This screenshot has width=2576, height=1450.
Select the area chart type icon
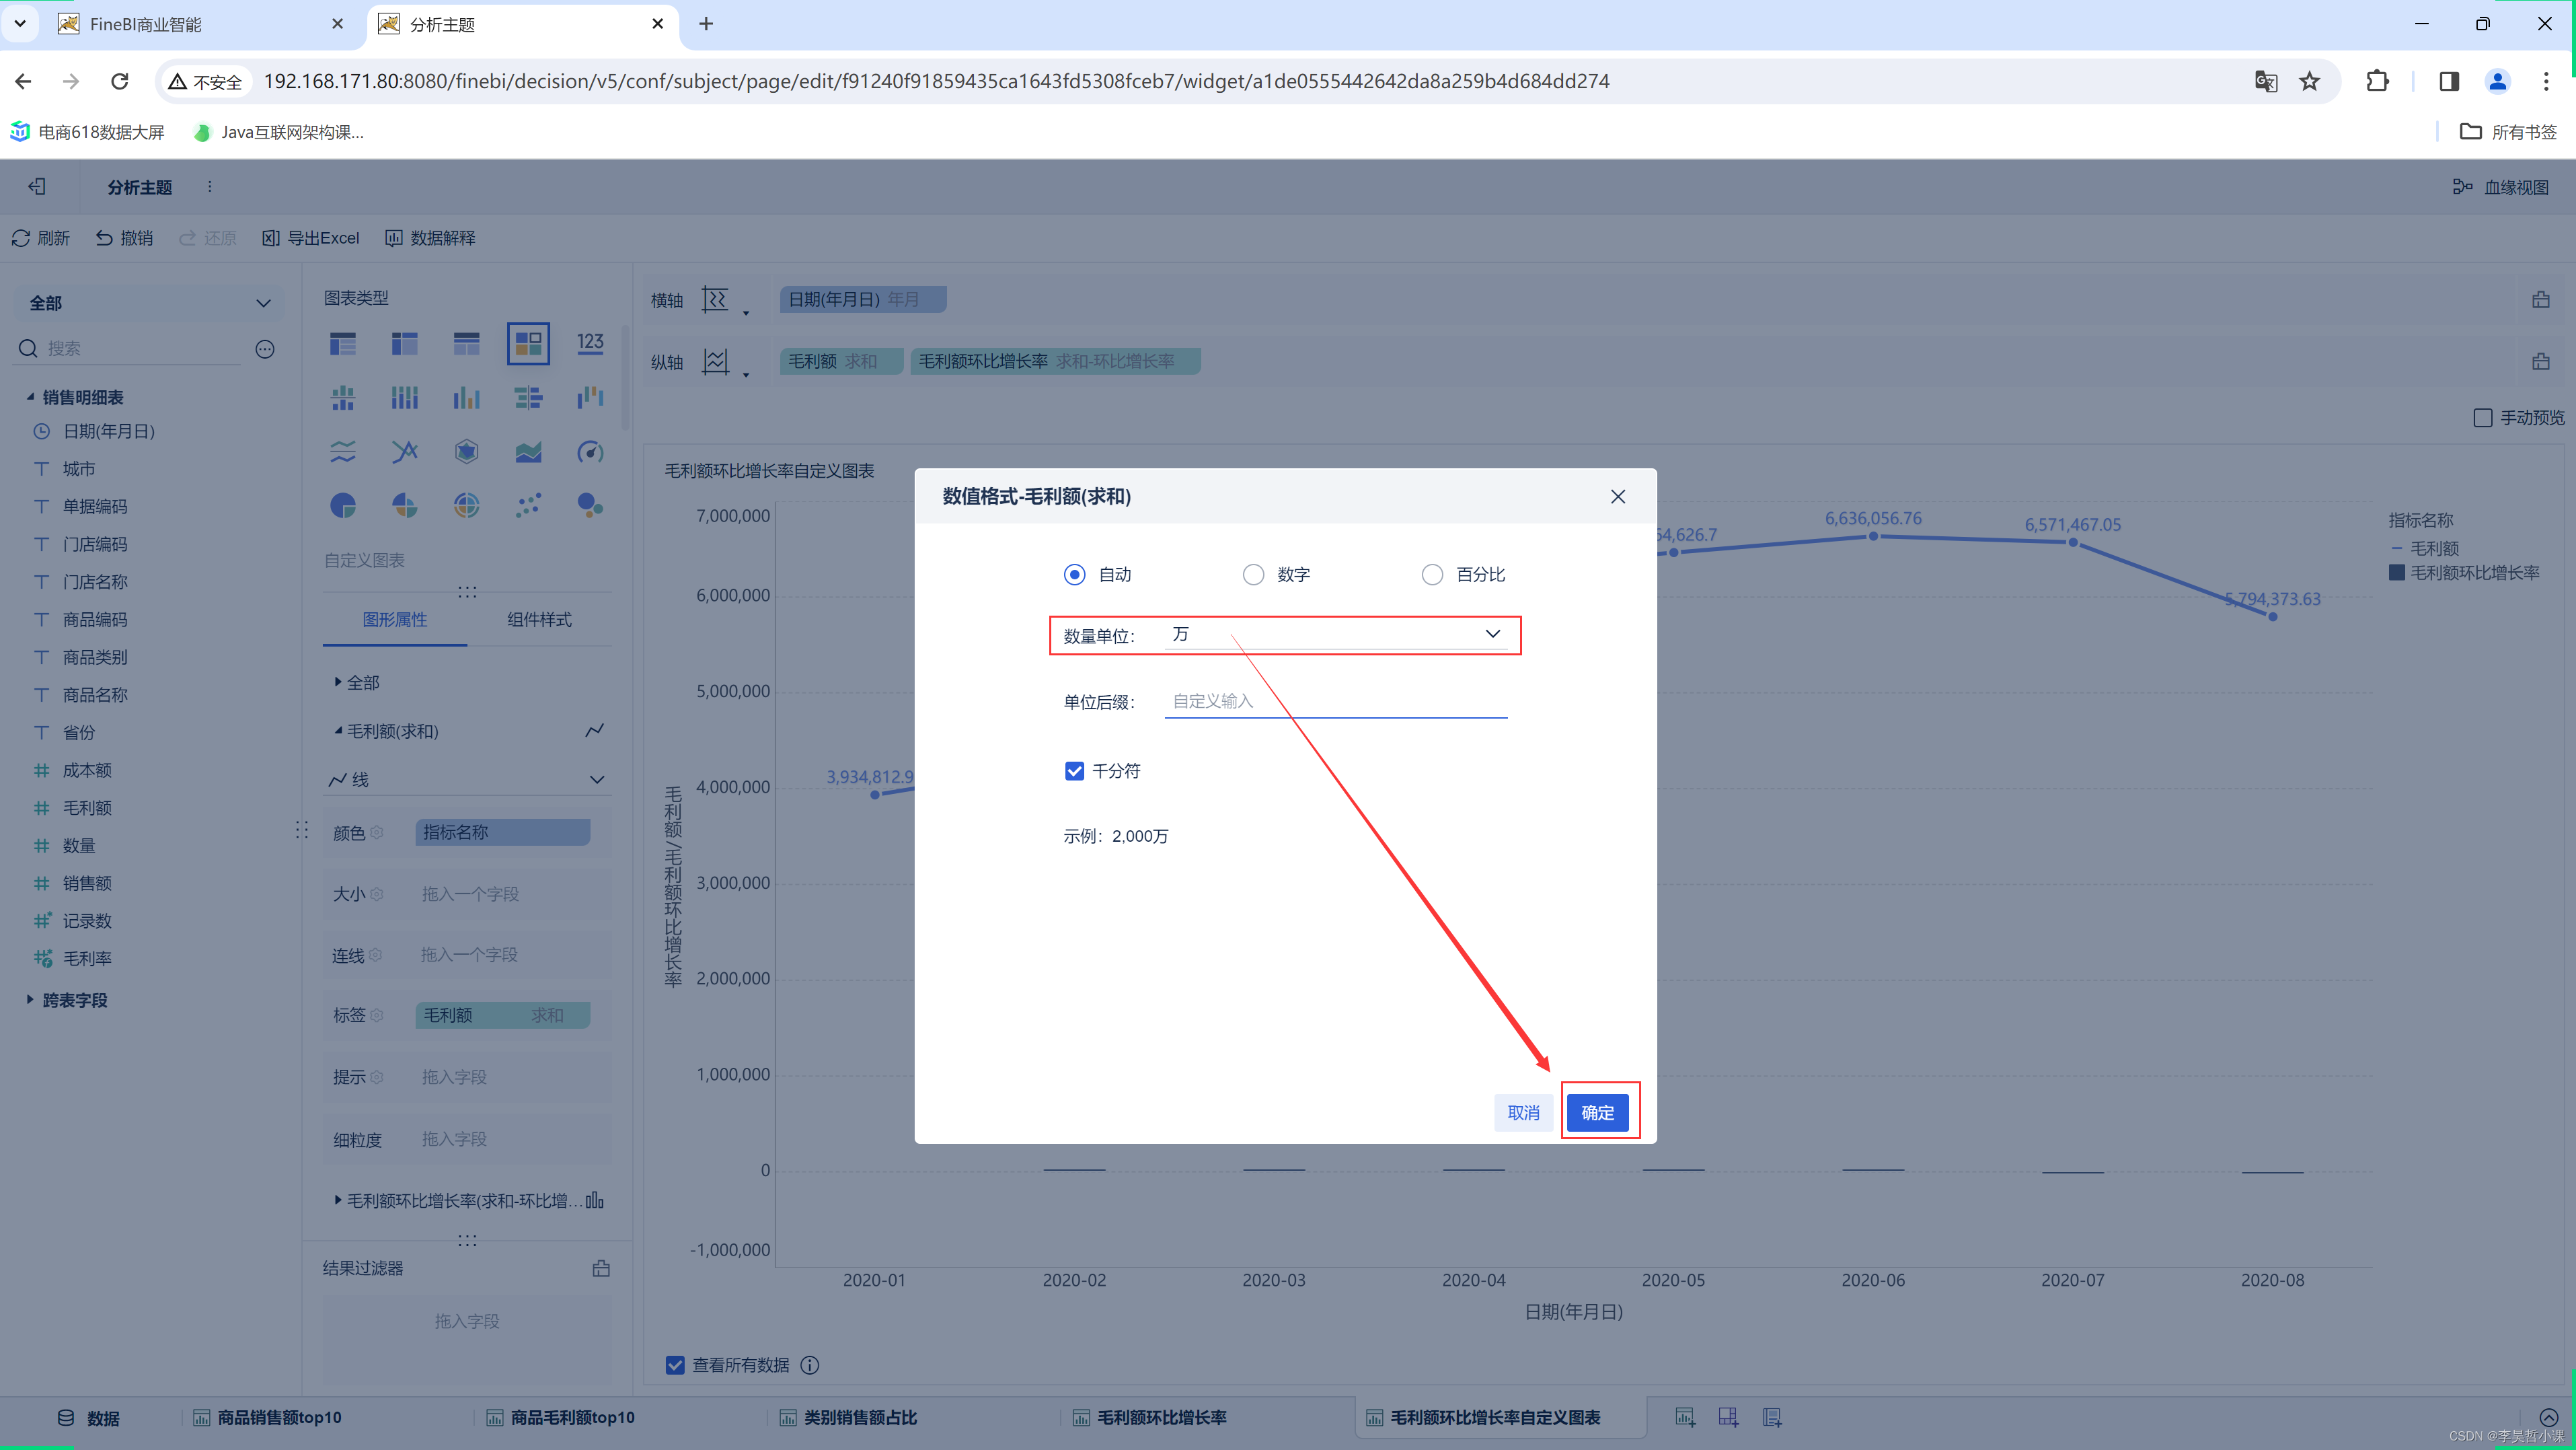point(528,452)
